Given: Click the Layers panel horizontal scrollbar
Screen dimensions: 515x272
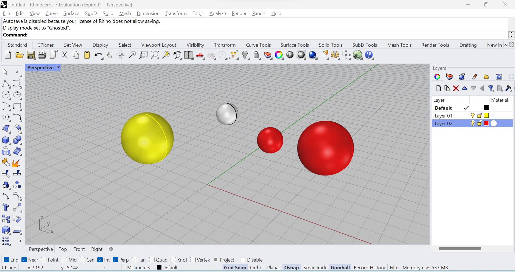Looking at the screenshot, I should 460,249.
